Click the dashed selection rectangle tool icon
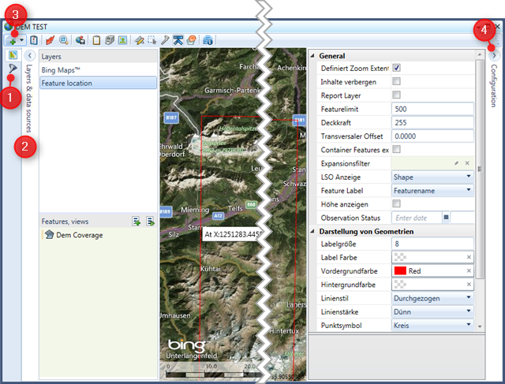Viewport: 505px width, 384px height. (151, 39)
